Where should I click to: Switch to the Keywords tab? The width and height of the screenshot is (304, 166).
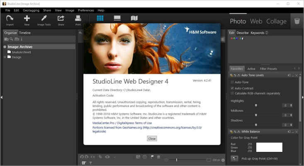[257, 33]
